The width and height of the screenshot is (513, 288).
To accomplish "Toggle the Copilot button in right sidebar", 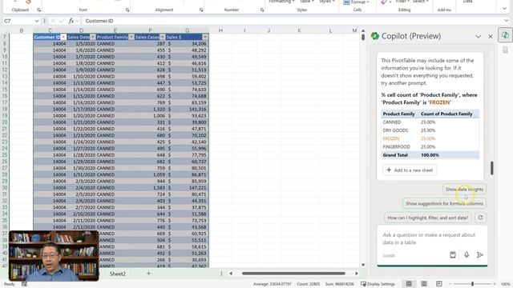I will pyautogui.click(x=505, y=35).
